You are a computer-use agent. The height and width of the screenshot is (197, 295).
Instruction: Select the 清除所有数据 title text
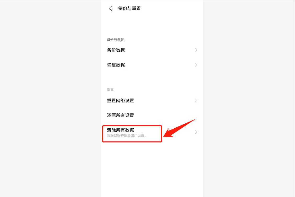coord(120,130)
